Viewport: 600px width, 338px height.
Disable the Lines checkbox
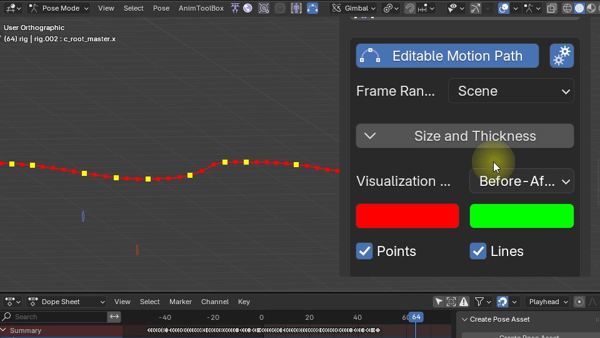(x=478, y=251)
